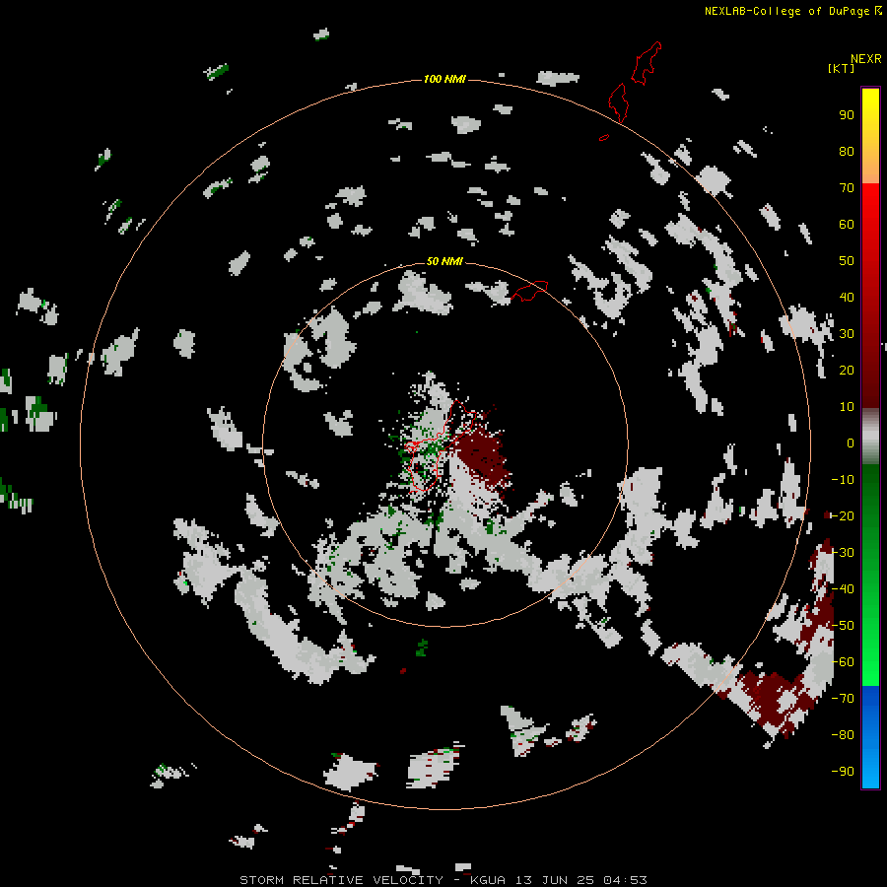Click the red island outline near 50 NMI ring

[x=530, y=291]
